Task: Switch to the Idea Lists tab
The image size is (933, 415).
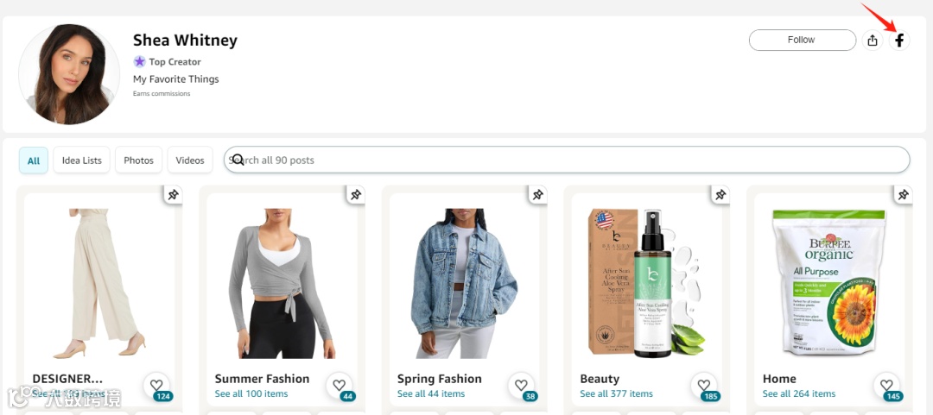Action: (81, 160)
